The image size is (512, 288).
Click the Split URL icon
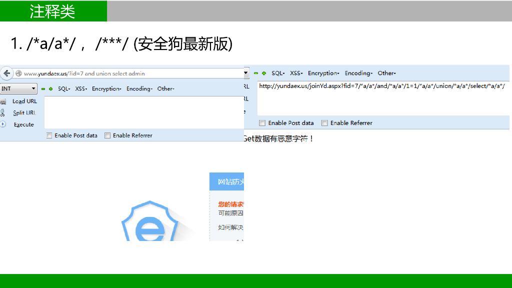click(x=2, y=112)
